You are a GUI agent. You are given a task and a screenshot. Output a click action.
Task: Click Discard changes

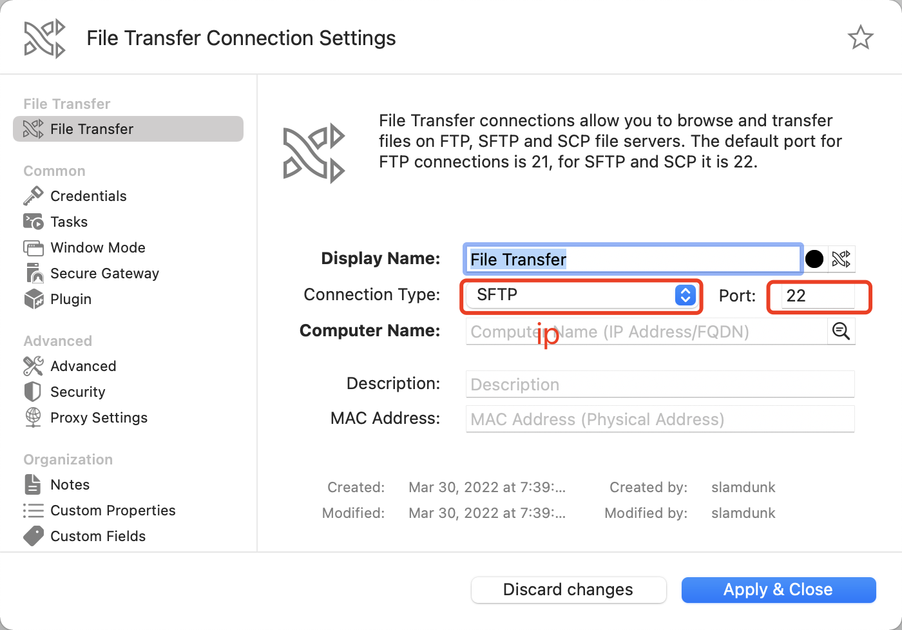(x=568, y=589)
